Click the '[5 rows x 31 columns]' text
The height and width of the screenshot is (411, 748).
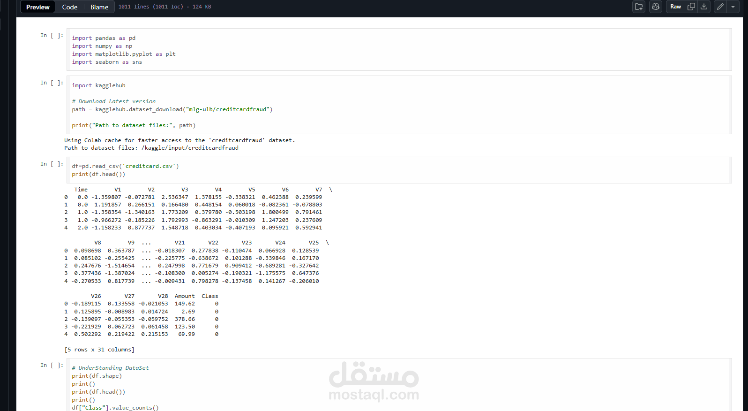pyautogui.click(x=99, y=350)
